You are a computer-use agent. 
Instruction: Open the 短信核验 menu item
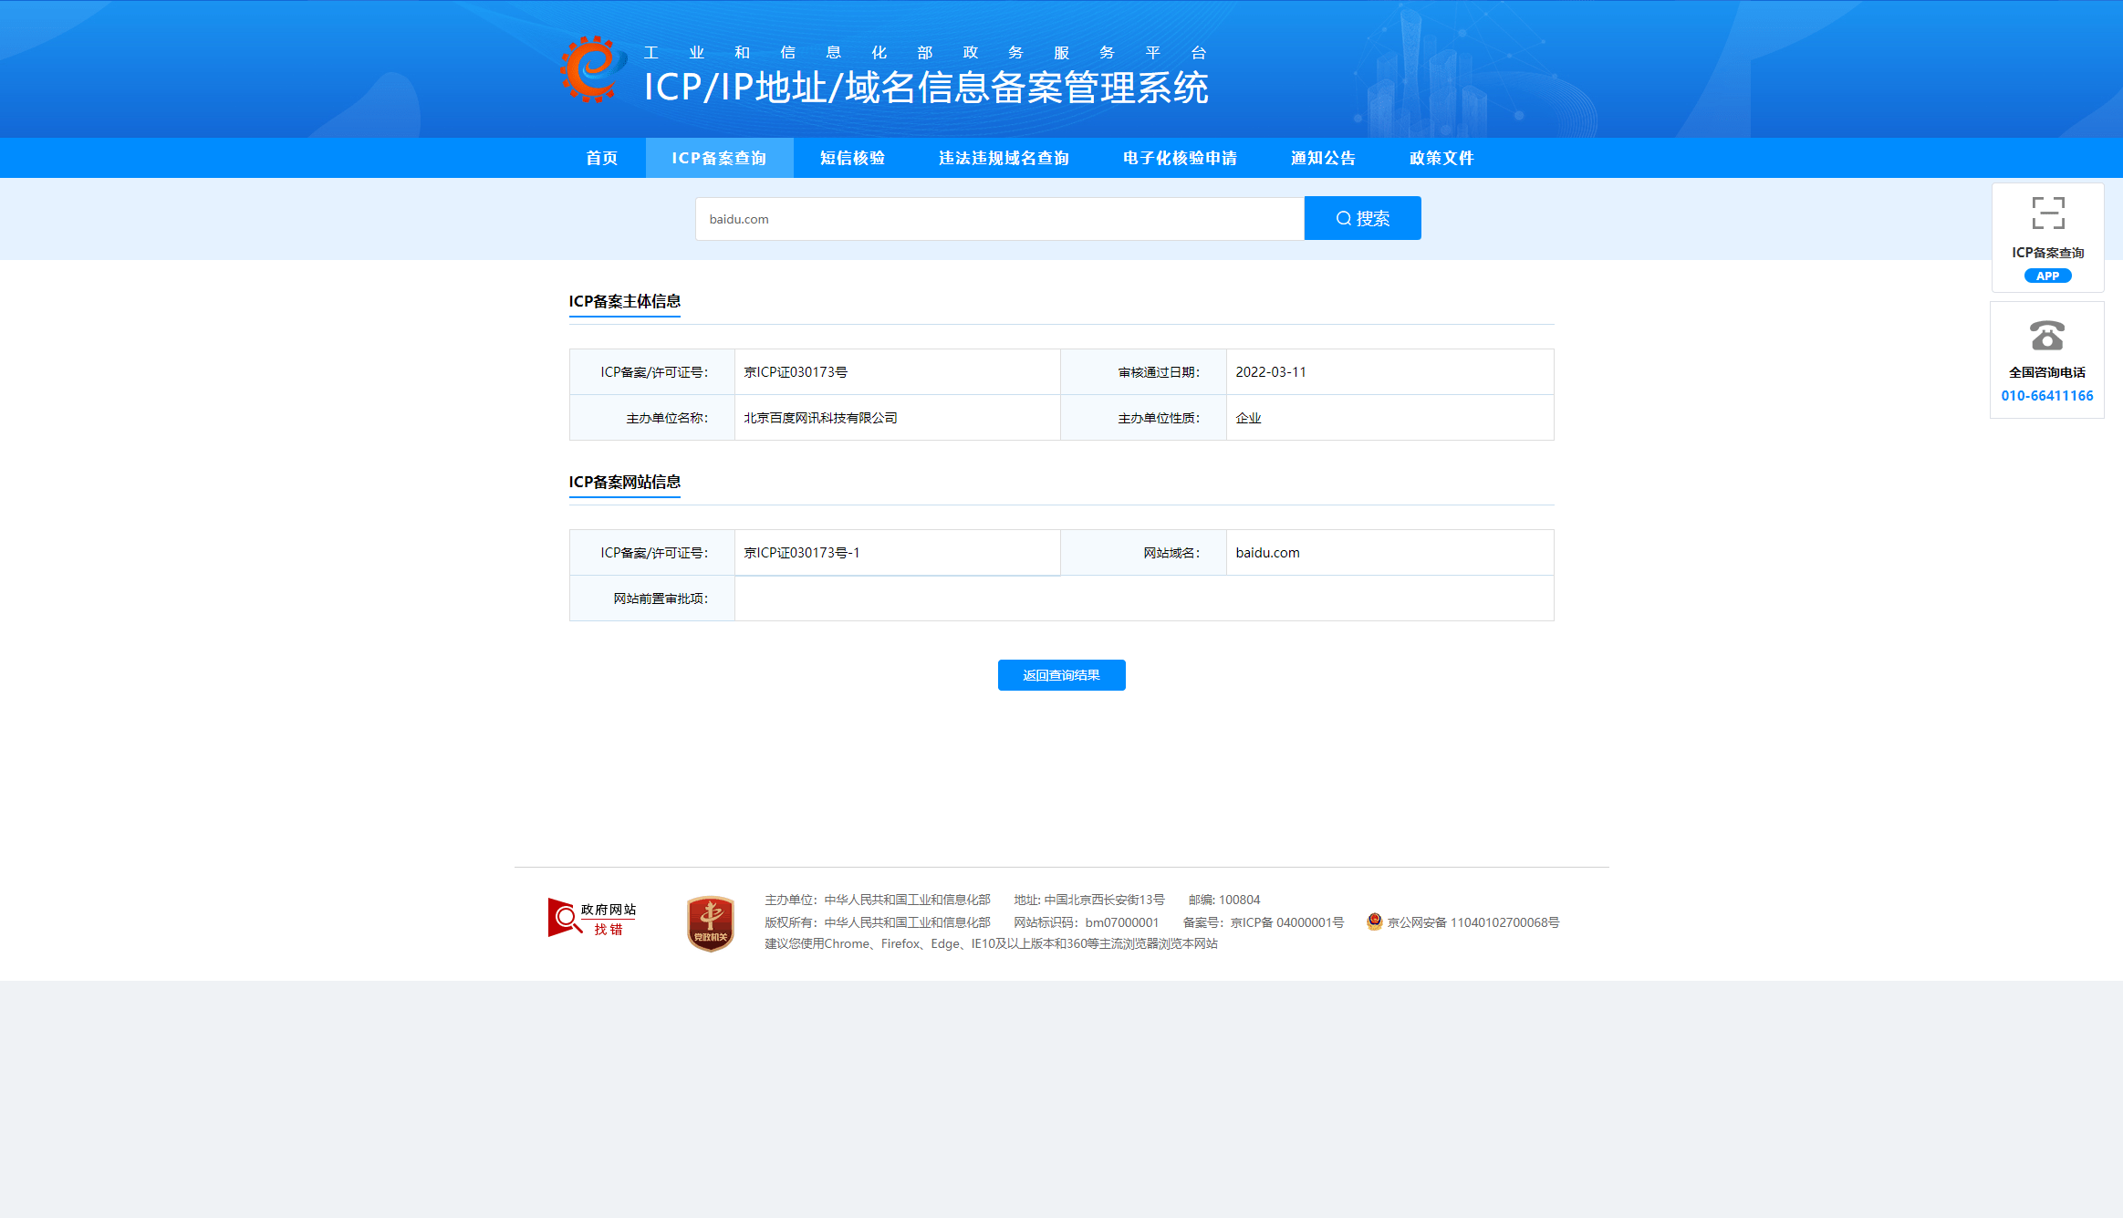(852, 158)
